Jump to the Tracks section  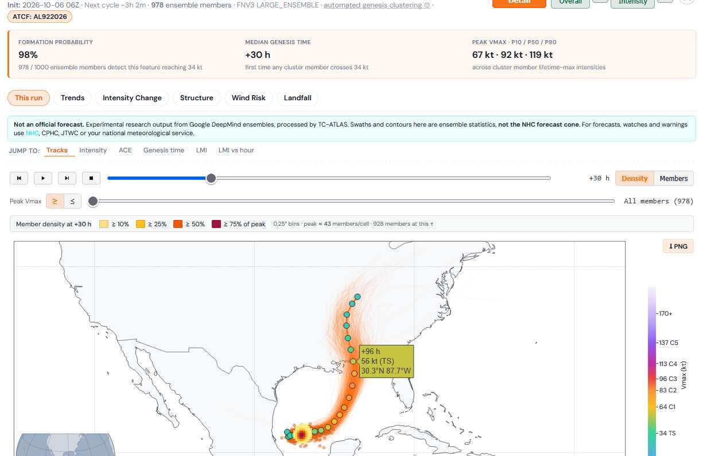coord(57,150)
